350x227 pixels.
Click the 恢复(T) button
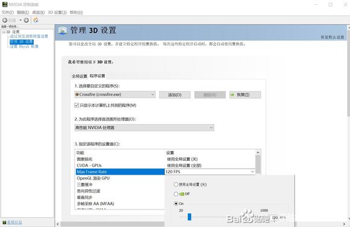[245, 95]
